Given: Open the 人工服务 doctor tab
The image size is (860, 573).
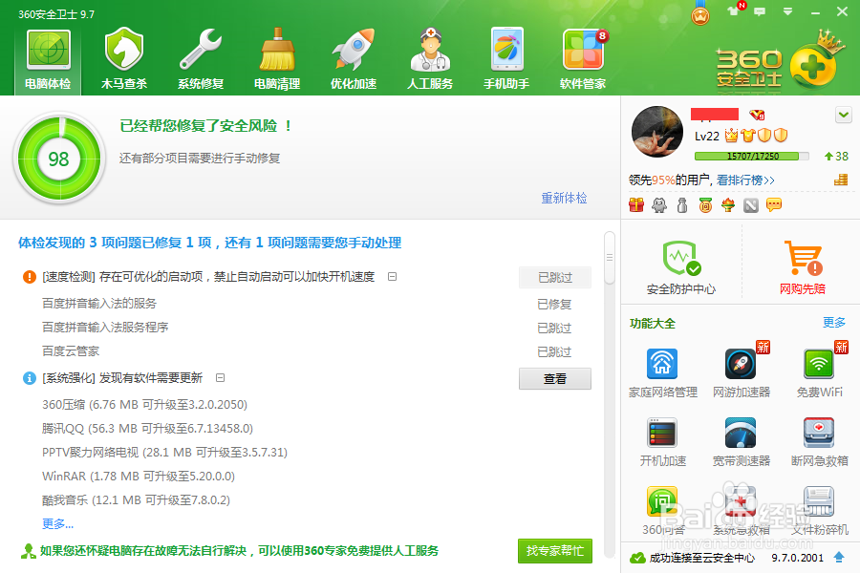Looking at the screenshot, I should [430, 60].
